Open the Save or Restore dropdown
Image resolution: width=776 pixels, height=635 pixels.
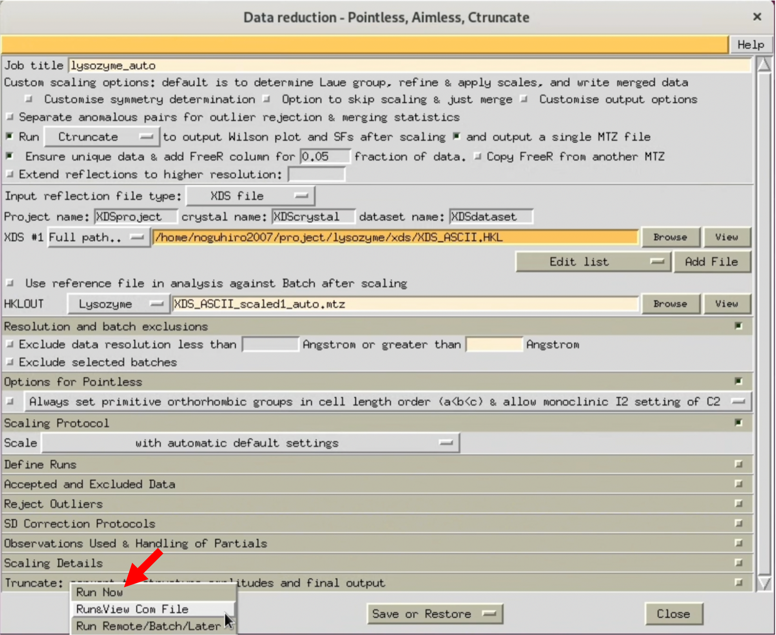tap(434, 614)
